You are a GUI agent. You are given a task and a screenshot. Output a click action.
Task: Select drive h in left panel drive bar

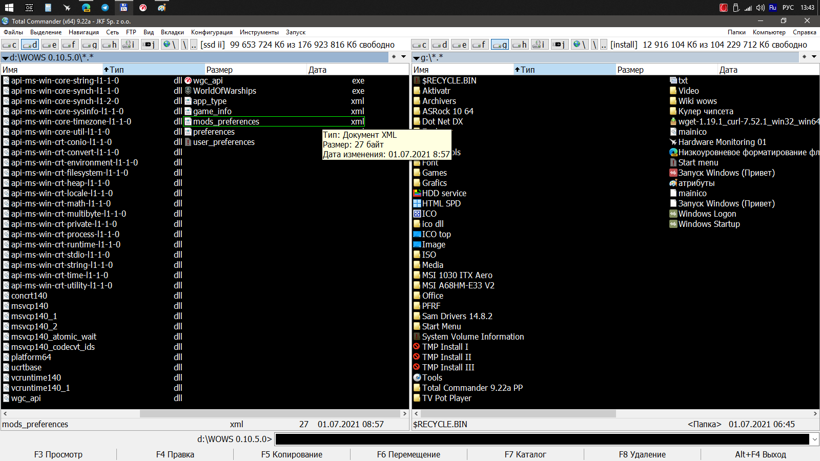[110, 45]
